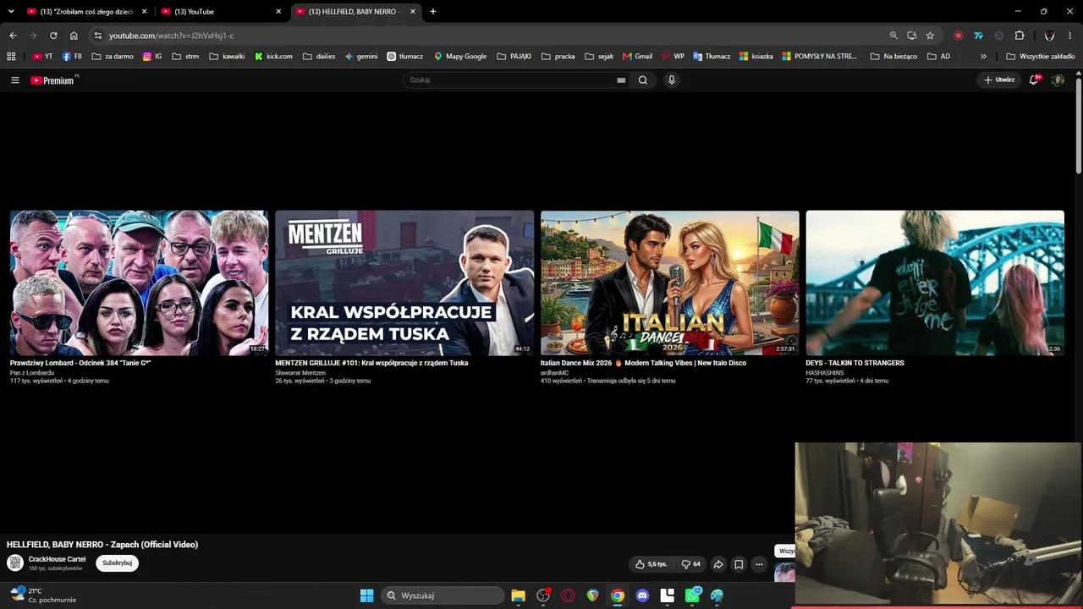Viewport: 1083px width, 609px height.
Task: Save the video with the bookmark icon
Action: 739,564
